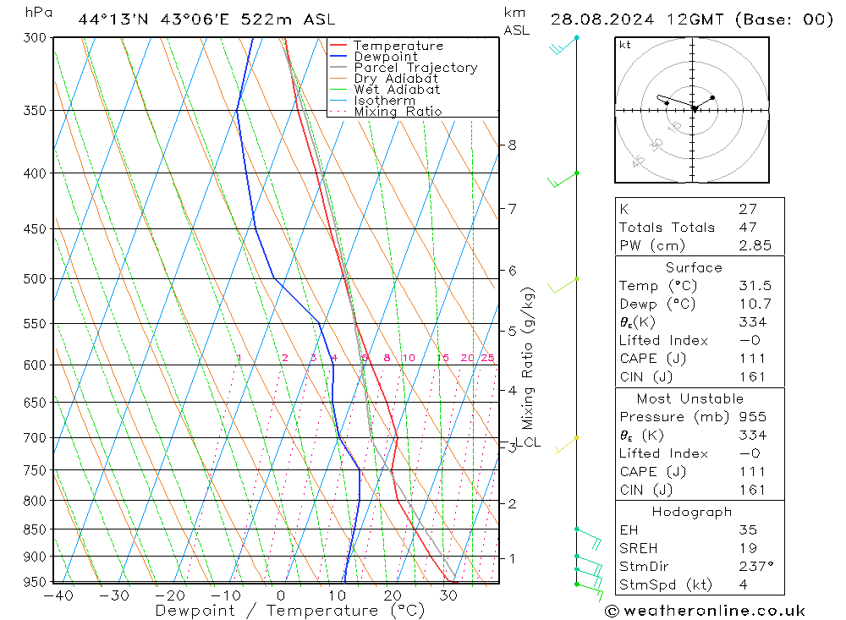Select the Dry Adiabat legend entry
The image size is (846, 620).
click(396, 79)
